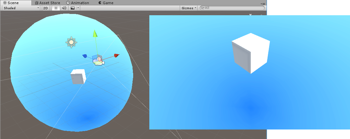
Task: Switch to the Animation tab
Action: click(78, 3)
